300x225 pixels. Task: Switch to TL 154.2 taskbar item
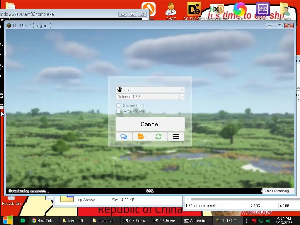point(228,221)
